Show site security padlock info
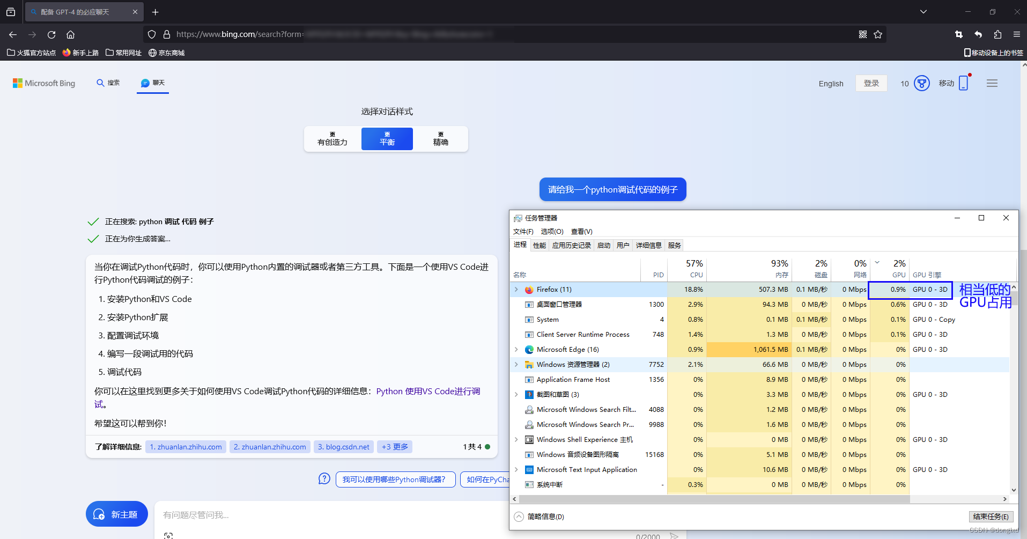Screen dimensions: 1027x539 (x=167, y=34)
